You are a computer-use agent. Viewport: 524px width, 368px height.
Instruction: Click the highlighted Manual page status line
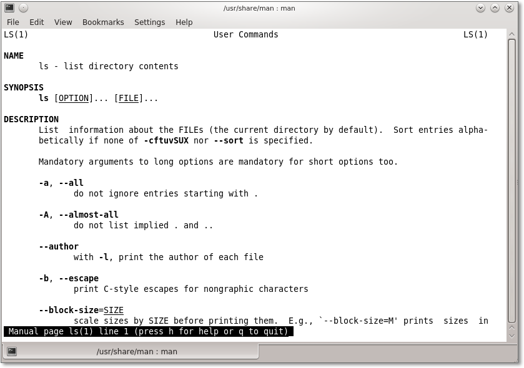click(x=149, y=332)
